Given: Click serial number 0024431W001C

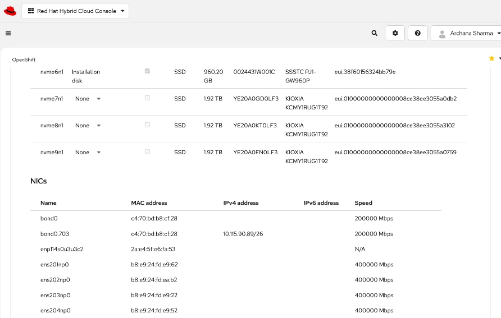Looking at the screenshot, I should click(x=254, y=72).
